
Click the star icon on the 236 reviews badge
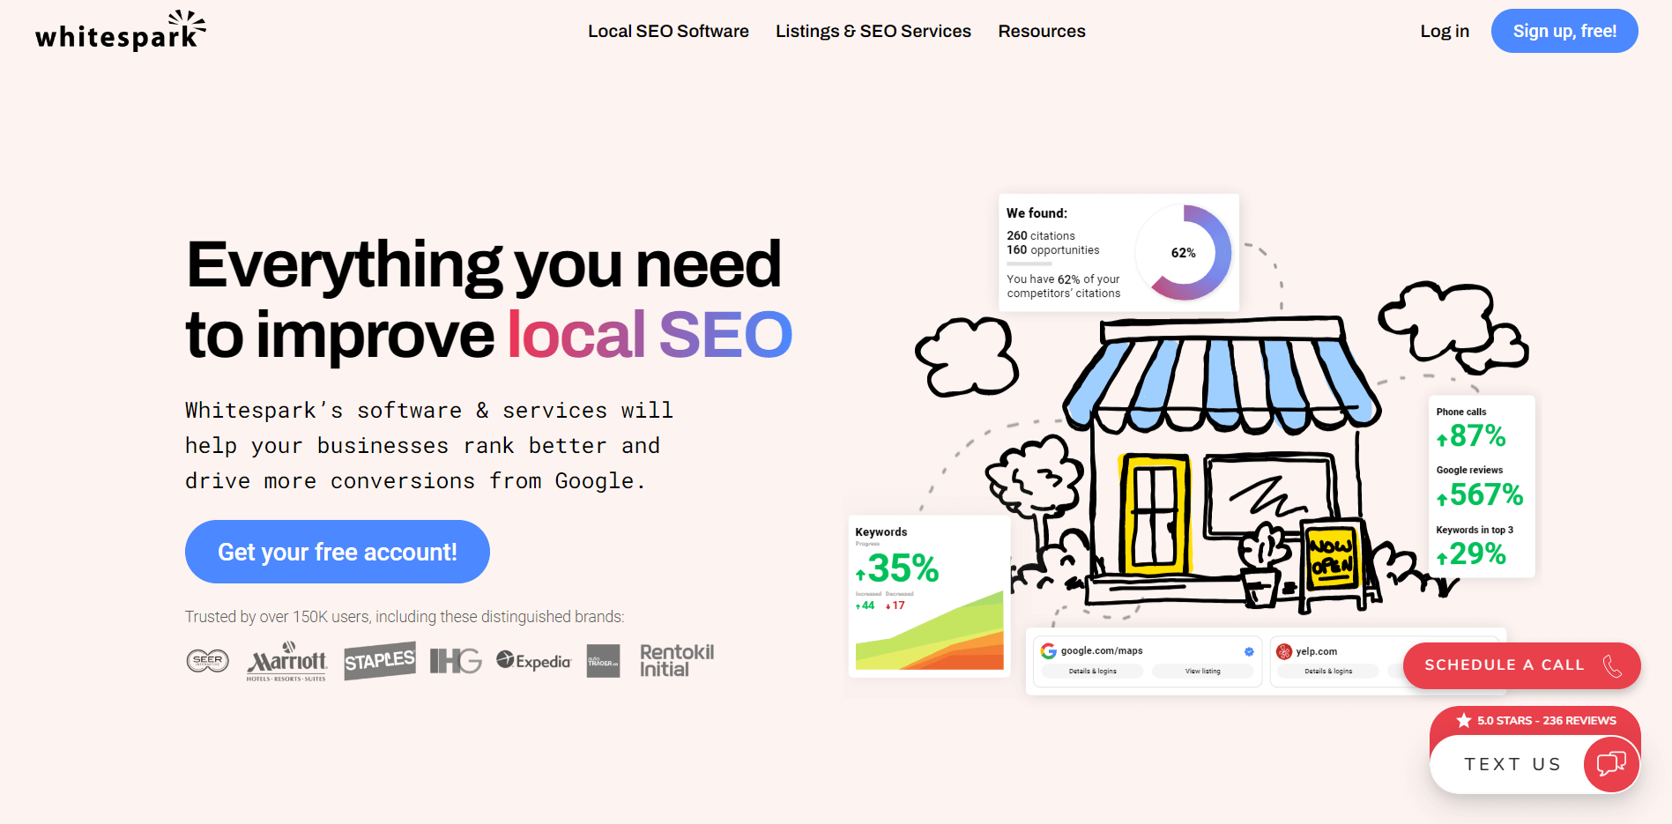pos(1464,720)
